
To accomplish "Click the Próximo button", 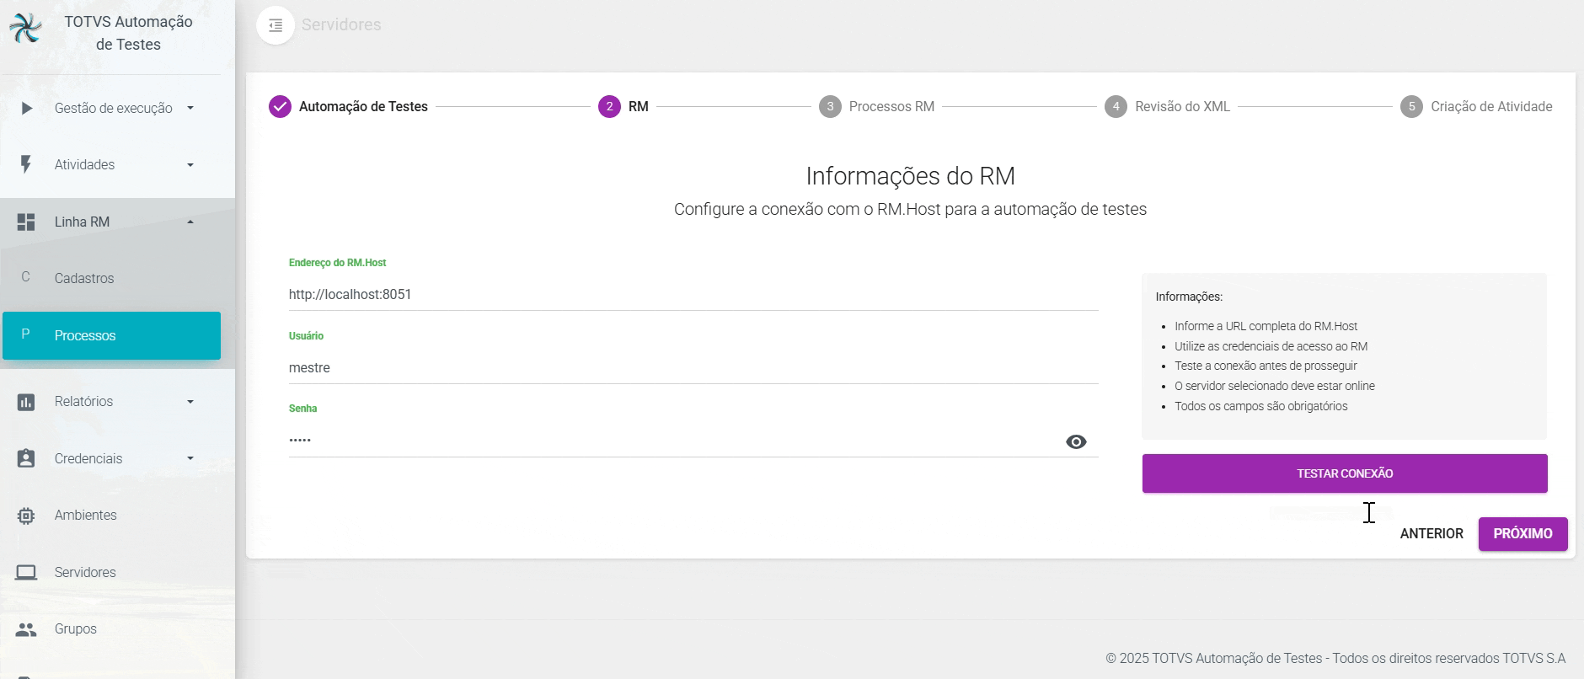I will coord(1522,534).
